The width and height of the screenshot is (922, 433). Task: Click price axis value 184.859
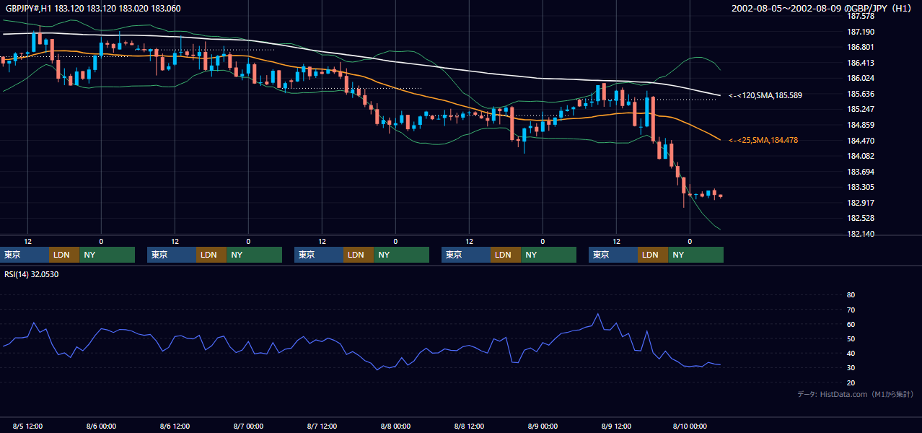(860, 125)
